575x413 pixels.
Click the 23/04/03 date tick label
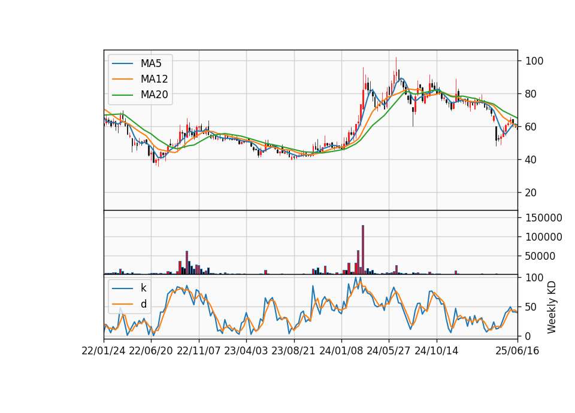point(246,351)
